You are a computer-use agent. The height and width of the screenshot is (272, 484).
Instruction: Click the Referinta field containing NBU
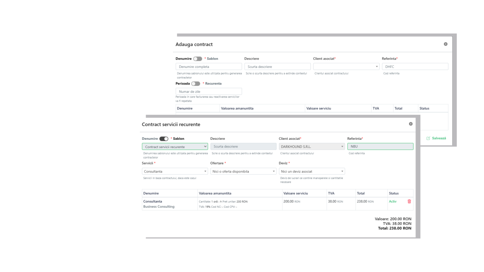[380, 147]
